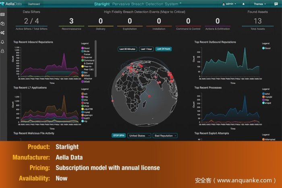Open the chat message icon at top right
Image resolution: width=282 pixels, height=188 pixels.
[277, 4]
